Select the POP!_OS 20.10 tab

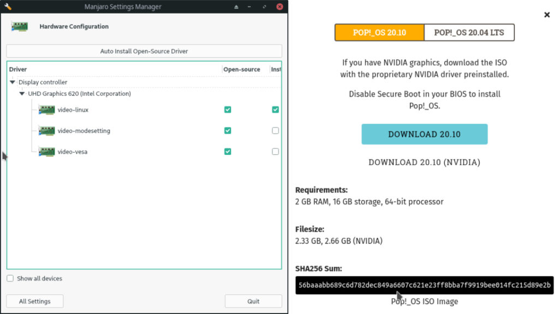(x=378, y=32)
